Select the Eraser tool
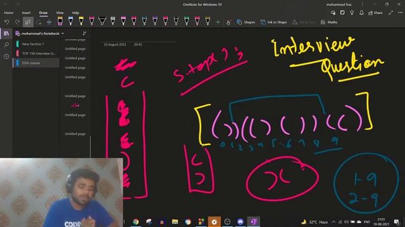The image size is (405, 227). (x=60, y=21)
